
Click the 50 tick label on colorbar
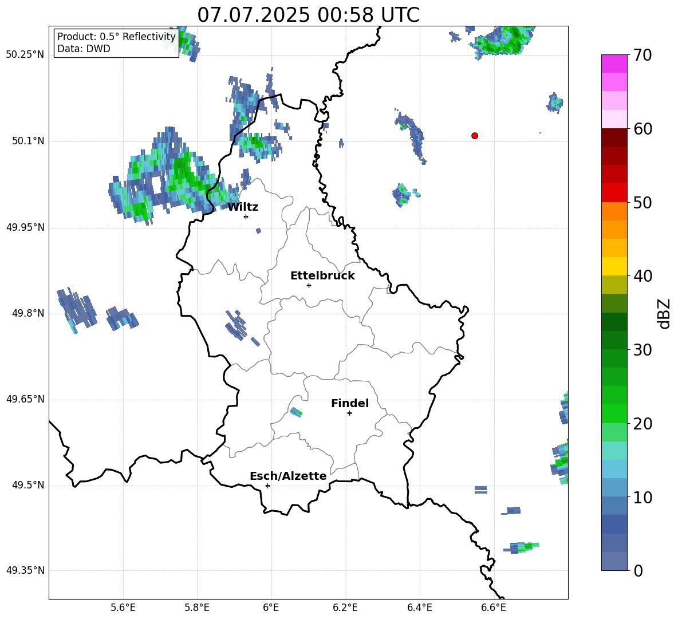point(642,202)
